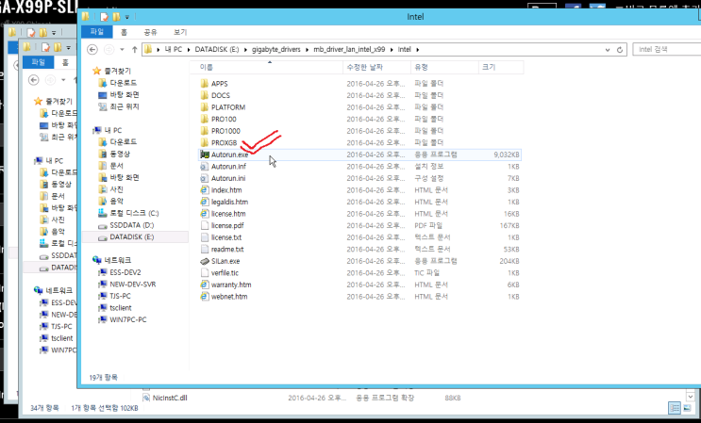The image size is (701, 423).
Task: Expand breadcrumb arrow after 내 PC
Action: [x=189, y=50]
